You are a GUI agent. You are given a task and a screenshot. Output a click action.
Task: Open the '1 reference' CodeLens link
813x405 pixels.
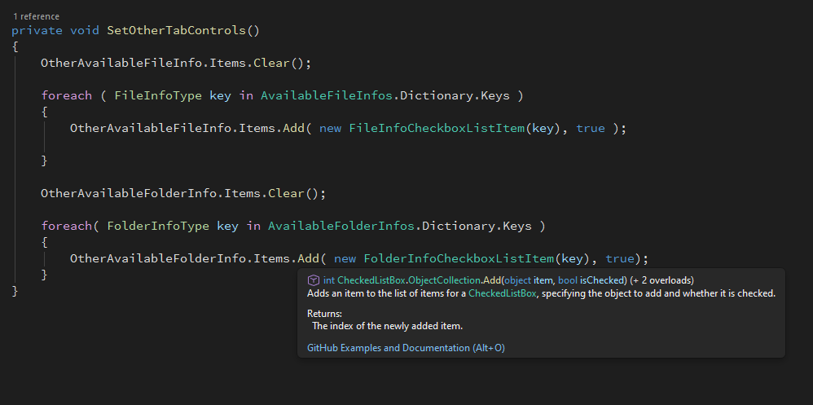[x=36, y=16]
